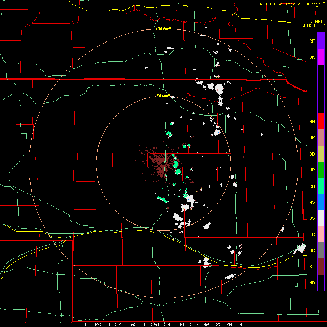
Task: Click the 100 NMI range ring label
Action: [163, 29]
